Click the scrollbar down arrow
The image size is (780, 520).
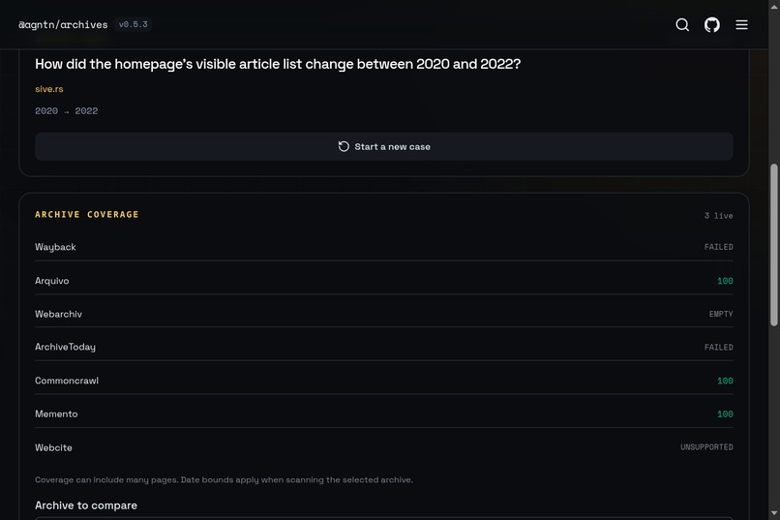click(x=773, y=513)
